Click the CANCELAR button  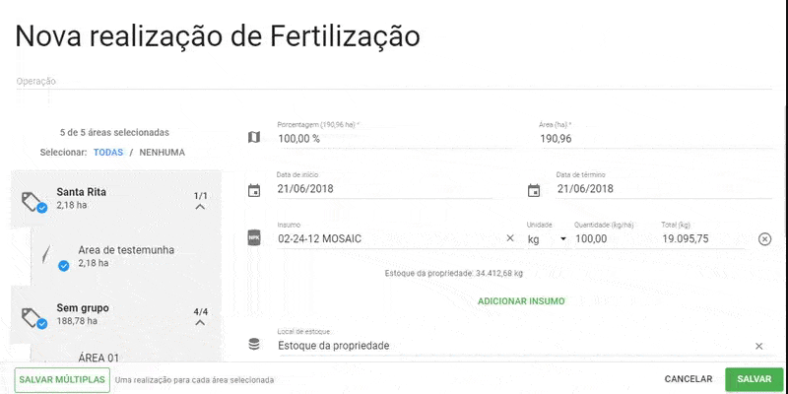click(x=688, y=379)
